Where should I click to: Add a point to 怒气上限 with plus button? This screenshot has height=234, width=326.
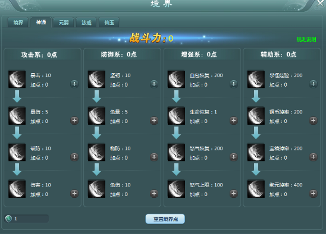[x=234, y=194]
